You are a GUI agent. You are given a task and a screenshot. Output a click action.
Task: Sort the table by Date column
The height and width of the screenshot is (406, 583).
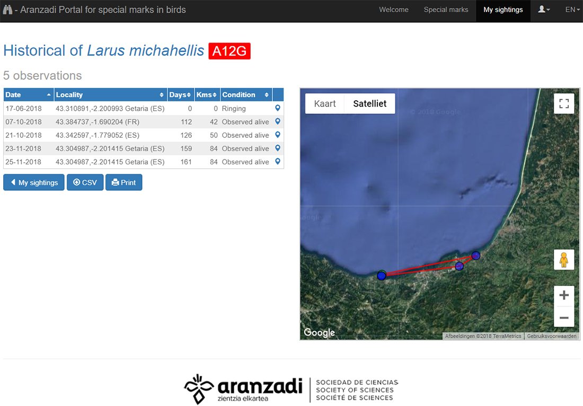coord(29,95)
